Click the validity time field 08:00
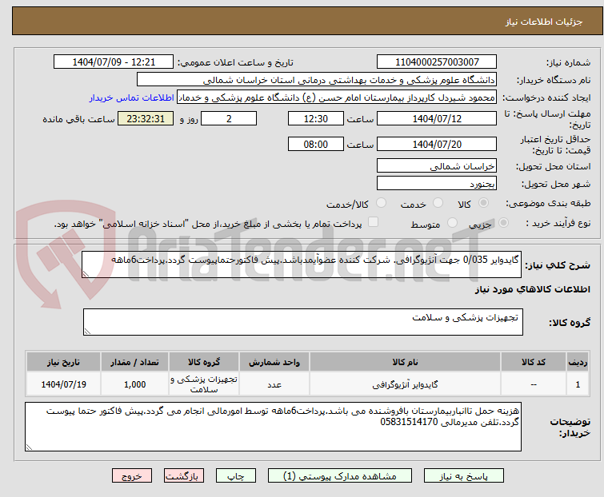 point(315,145)
